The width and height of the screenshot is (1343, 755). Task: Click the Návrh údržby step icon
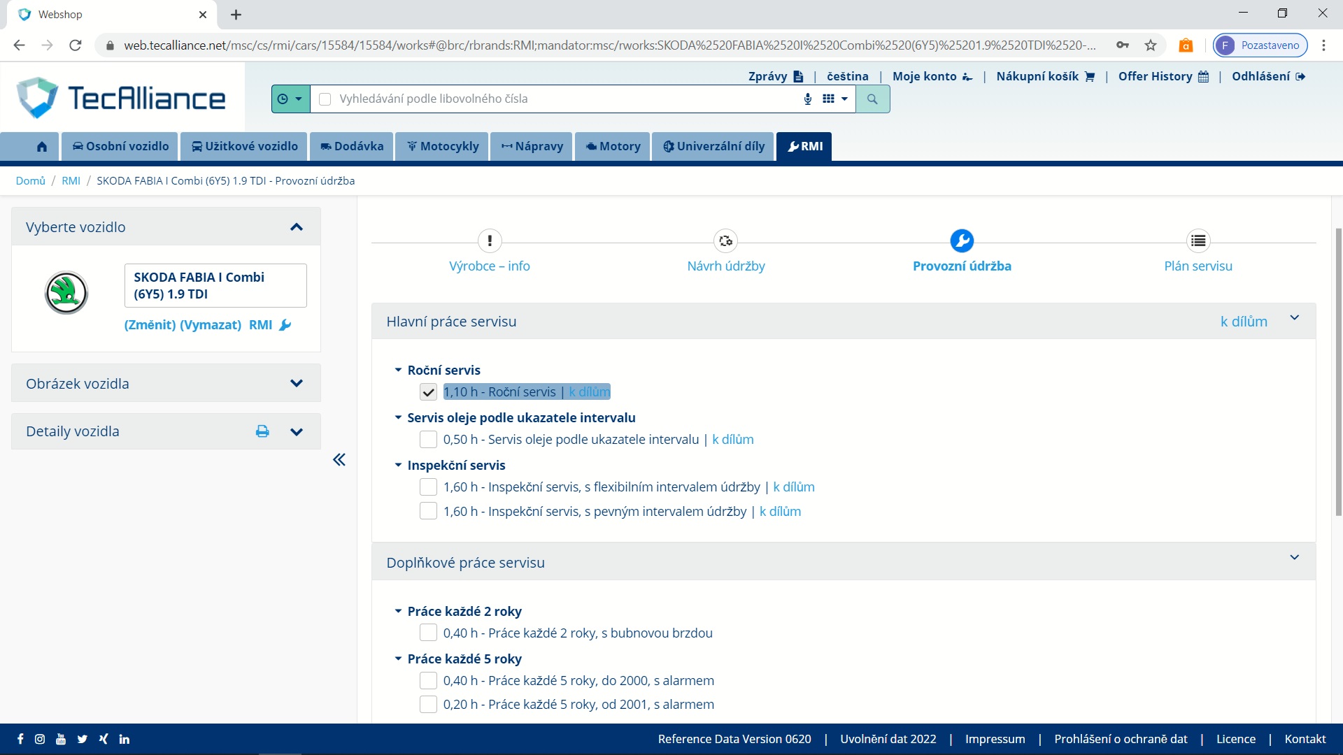pyautogui.click(x=726, y=241)
